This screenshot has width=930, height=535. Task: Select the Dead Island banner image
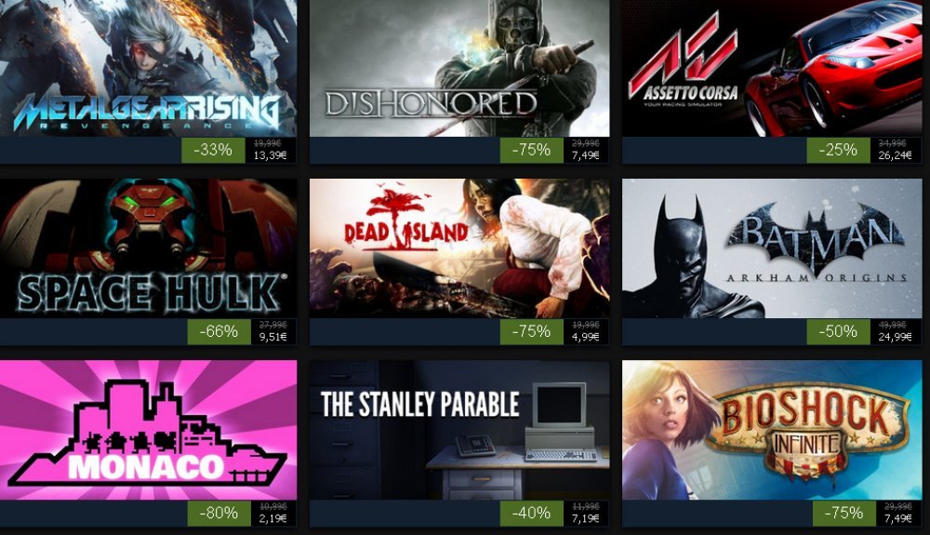[x=459, y=248]
